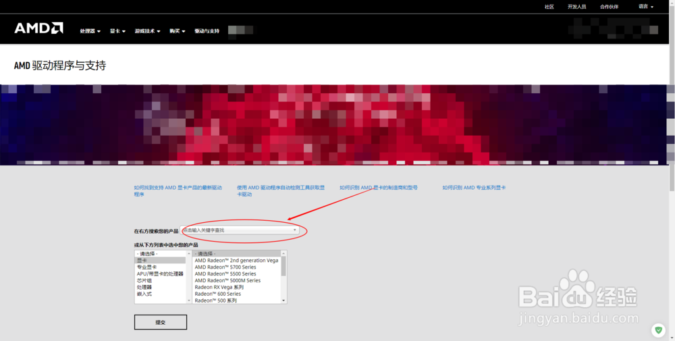Click the product keyword search field
Viewport: 675px width, 341px height.
pyautogui.click(x=240, y=230)
